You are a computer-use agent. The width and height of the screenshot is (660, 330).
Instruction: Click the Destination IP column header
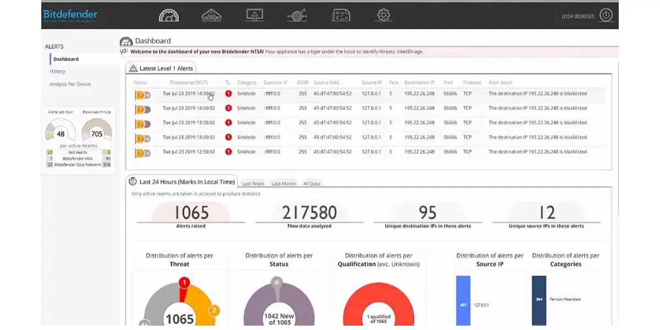(420, 82)
